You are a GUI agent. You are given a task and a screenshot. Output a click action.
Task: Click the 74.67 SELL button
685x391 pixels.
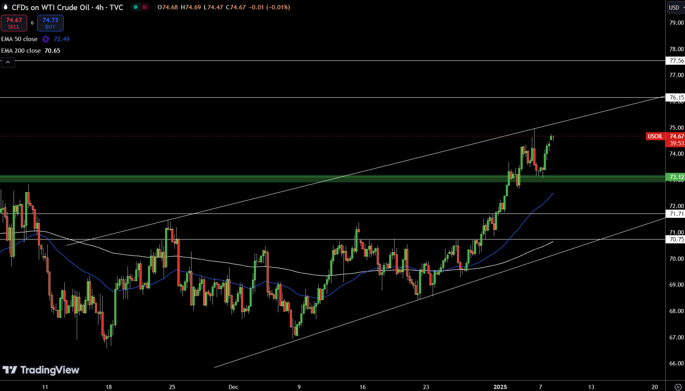pos(14,23)
